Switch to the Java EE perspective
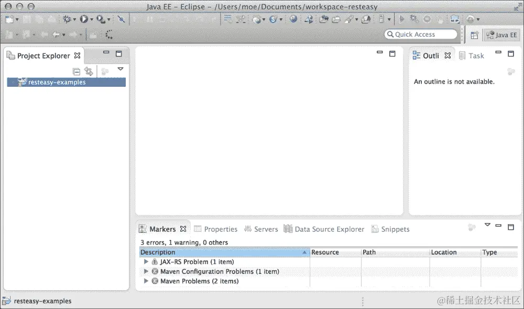Viewport: 524px width, 309px height. 501,35
